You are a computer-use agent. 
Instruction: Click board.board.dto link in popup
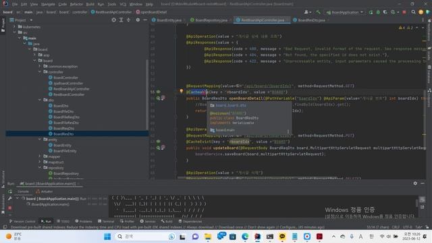[231, 105]
